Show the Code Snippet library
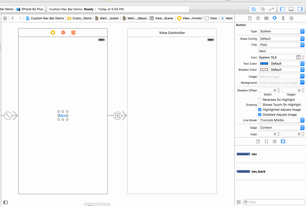 pos(266,141)
